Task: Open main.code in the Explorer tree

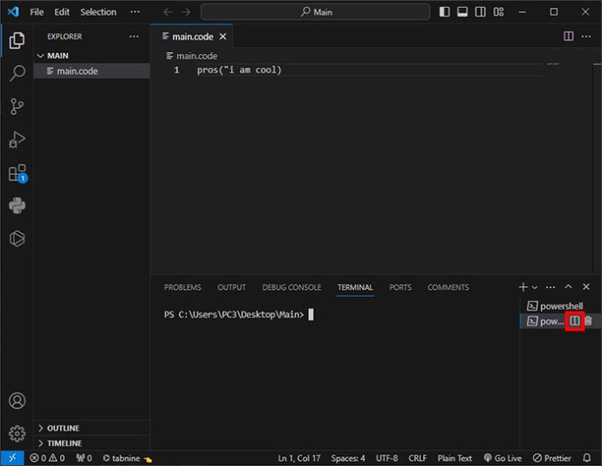Action: click(92, 71)
